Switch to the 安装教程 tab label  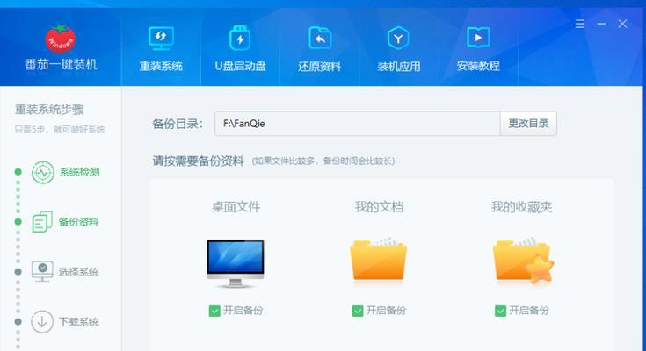(478, 66)
